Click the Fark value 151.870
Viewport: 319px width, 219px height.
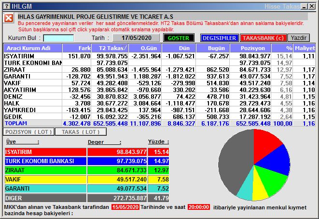click(x=79, y=56)
